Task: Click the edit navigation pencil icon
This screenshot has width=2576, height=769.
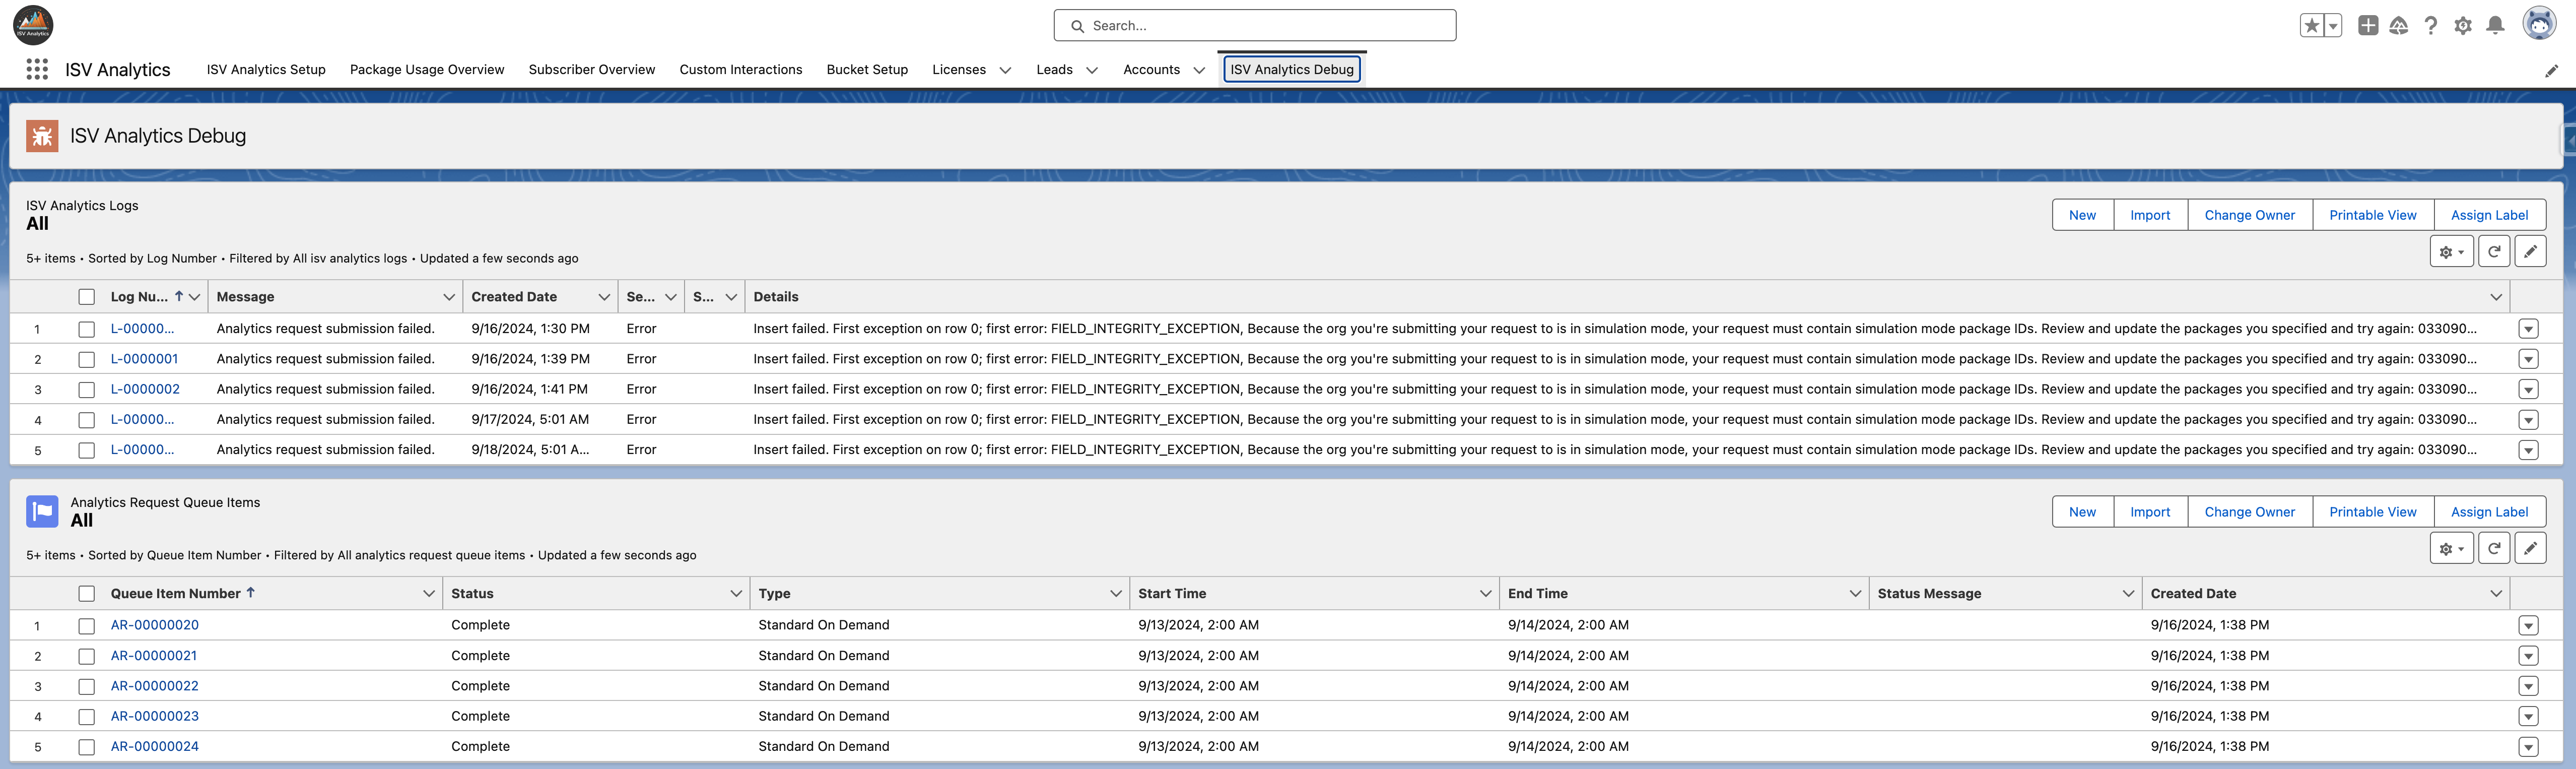Action: 2551,70
